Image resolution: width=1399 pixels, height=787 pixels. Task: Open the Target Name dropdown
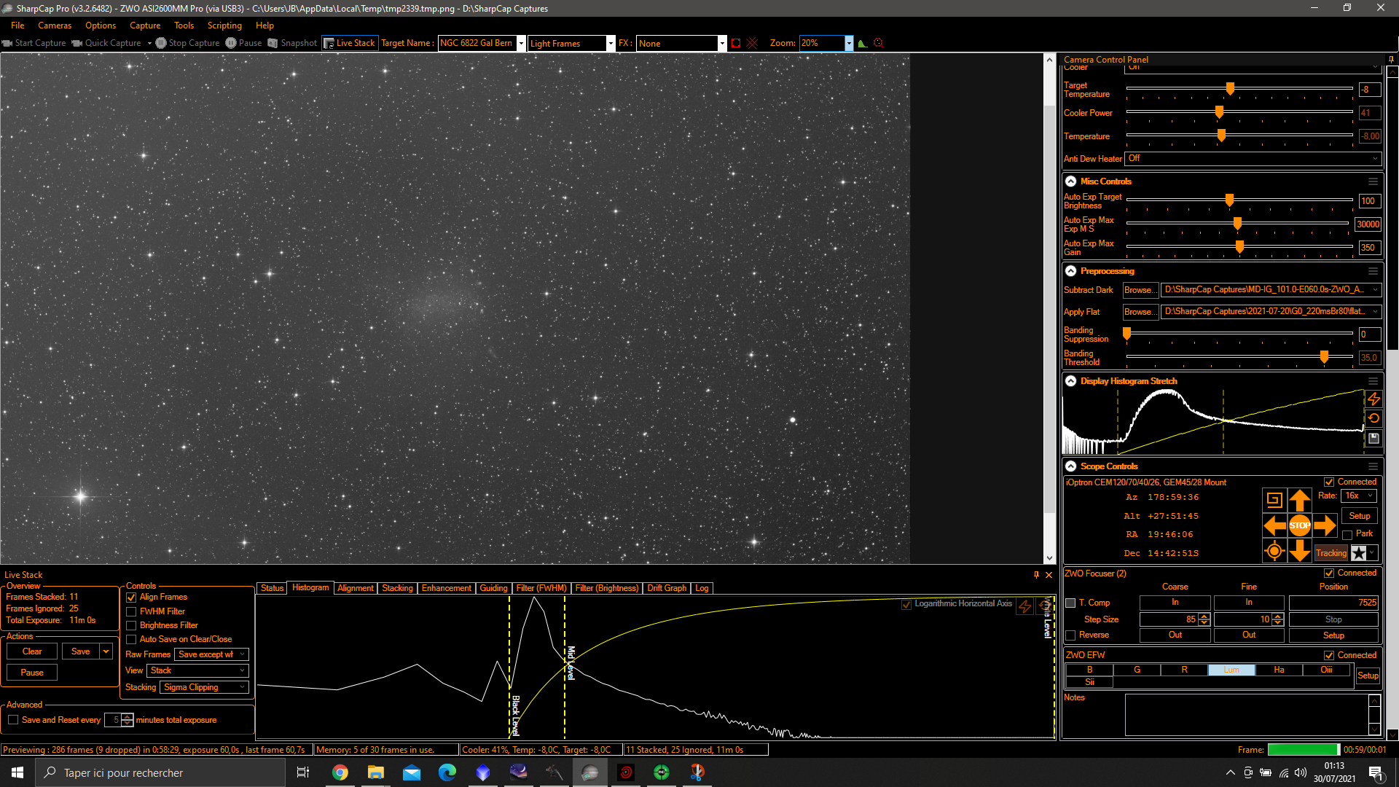521,43
